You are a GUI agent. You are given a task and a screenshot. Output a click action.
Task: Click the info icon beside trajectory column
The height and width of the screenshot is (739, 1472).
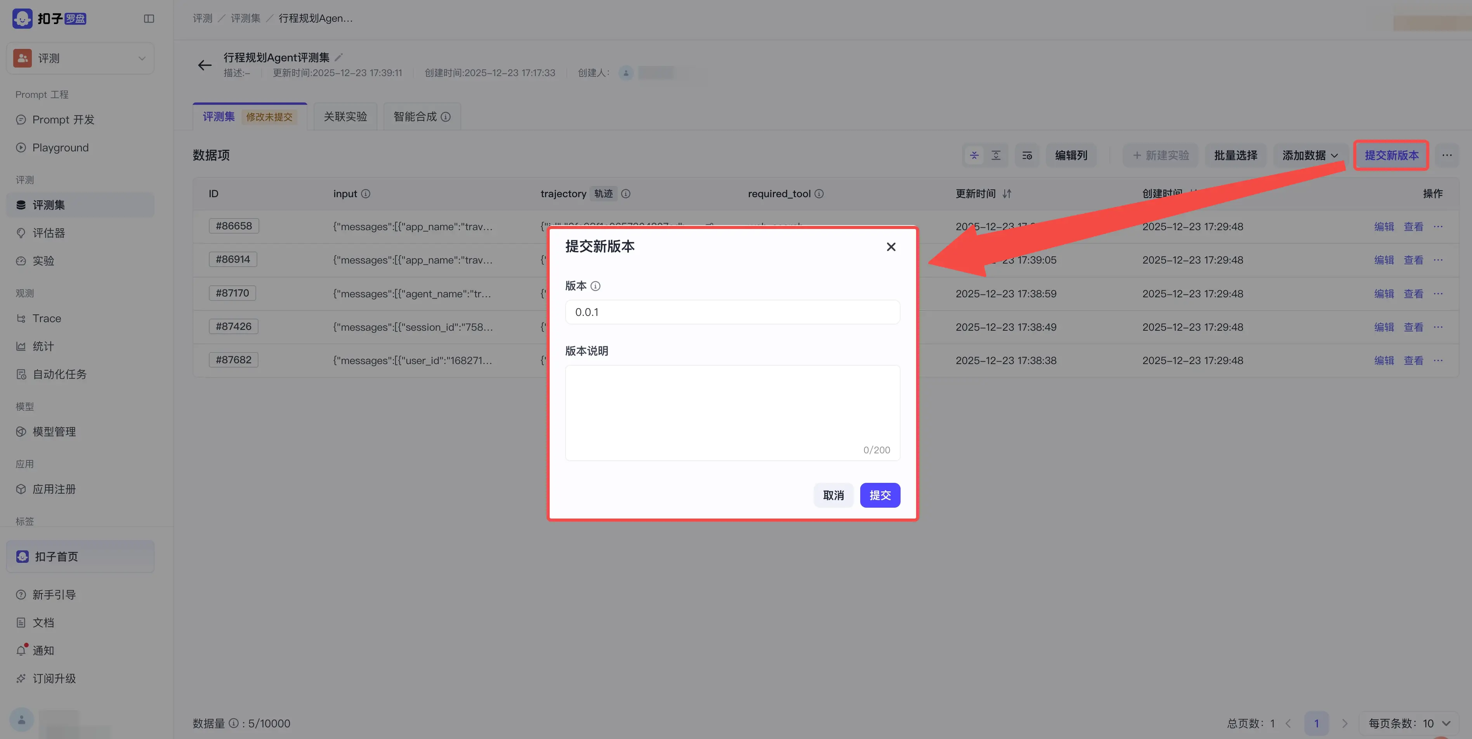(x=626, y=194)
